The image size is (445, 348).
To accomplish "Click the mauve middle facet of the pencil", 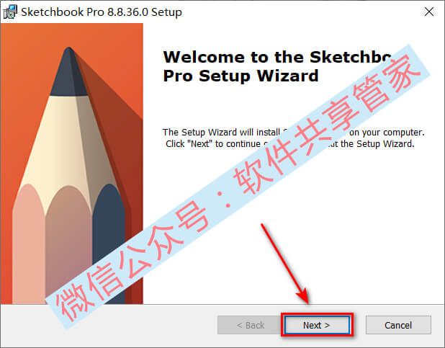I will 68,241.
